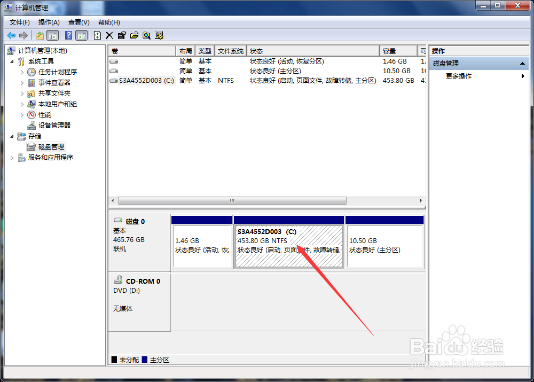The image size is (534, 382).
Task: Sort by the 布局 column header
Action: click(x=186, y=51)
